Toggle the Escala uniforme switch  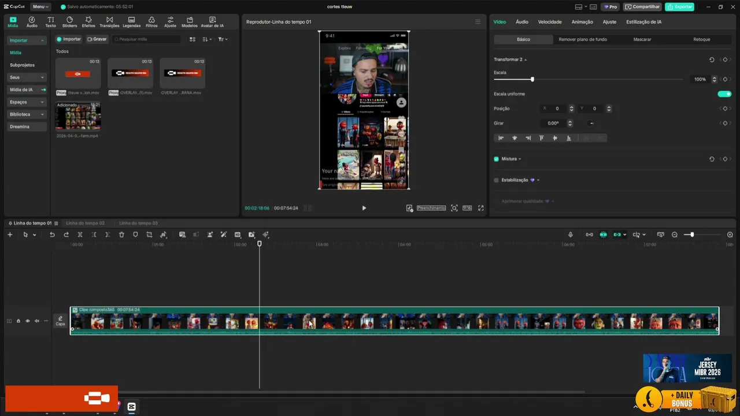tap(724, 94)
